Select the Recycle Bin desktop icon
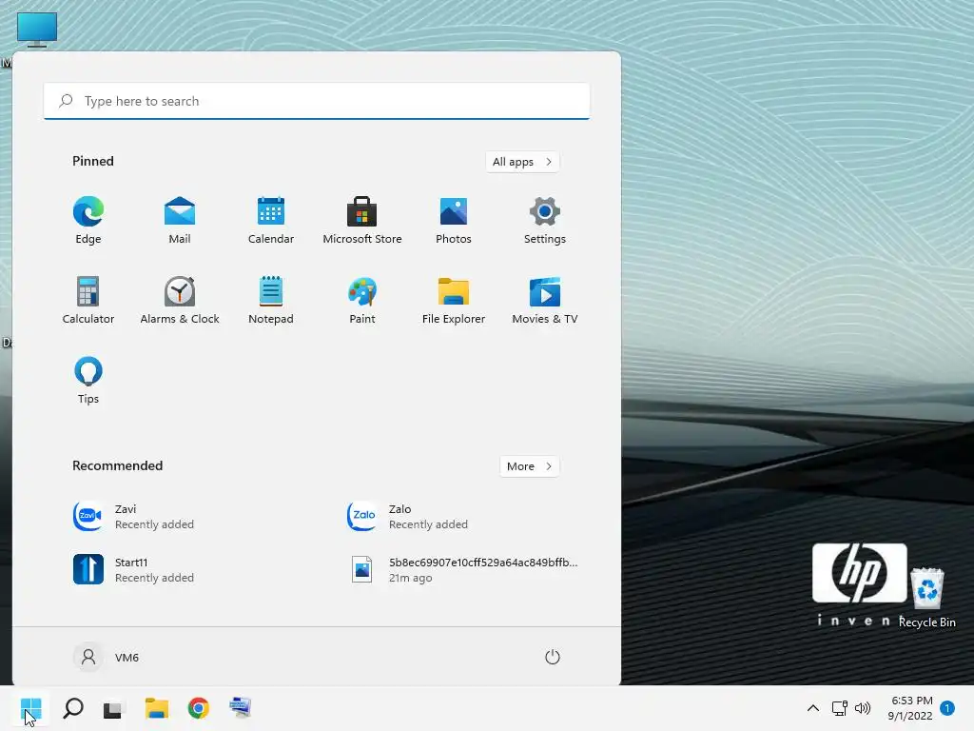 927,597
